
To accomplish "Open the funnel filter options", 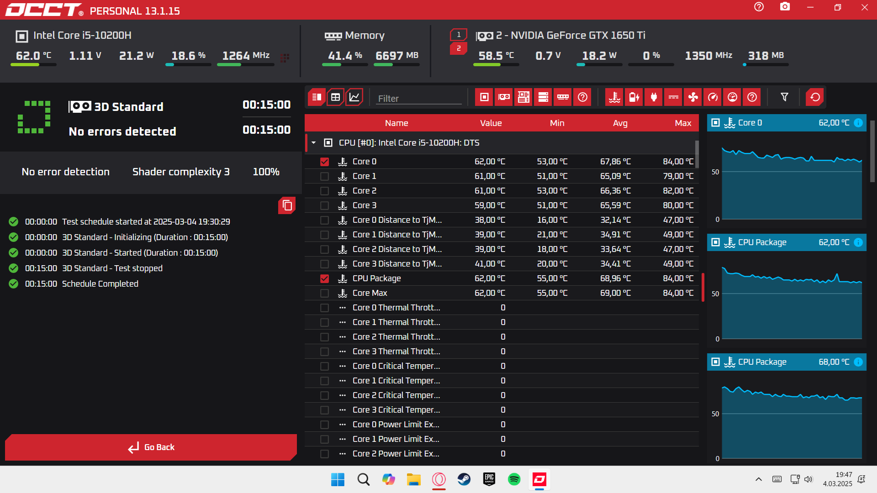I will click(784, 97).
